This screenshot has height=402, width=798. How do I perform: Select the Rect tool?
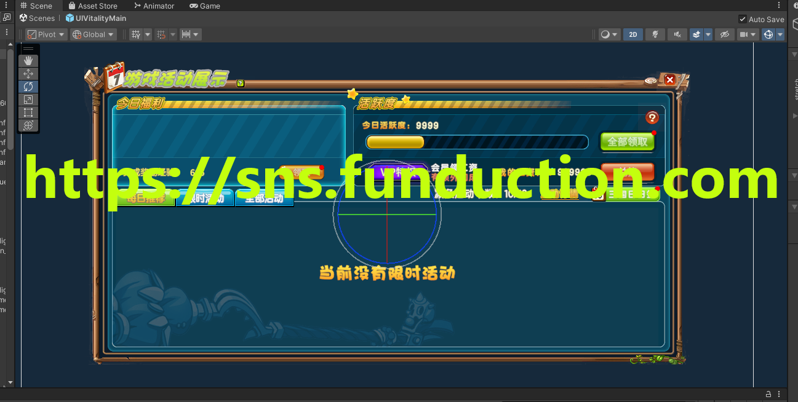28,112
